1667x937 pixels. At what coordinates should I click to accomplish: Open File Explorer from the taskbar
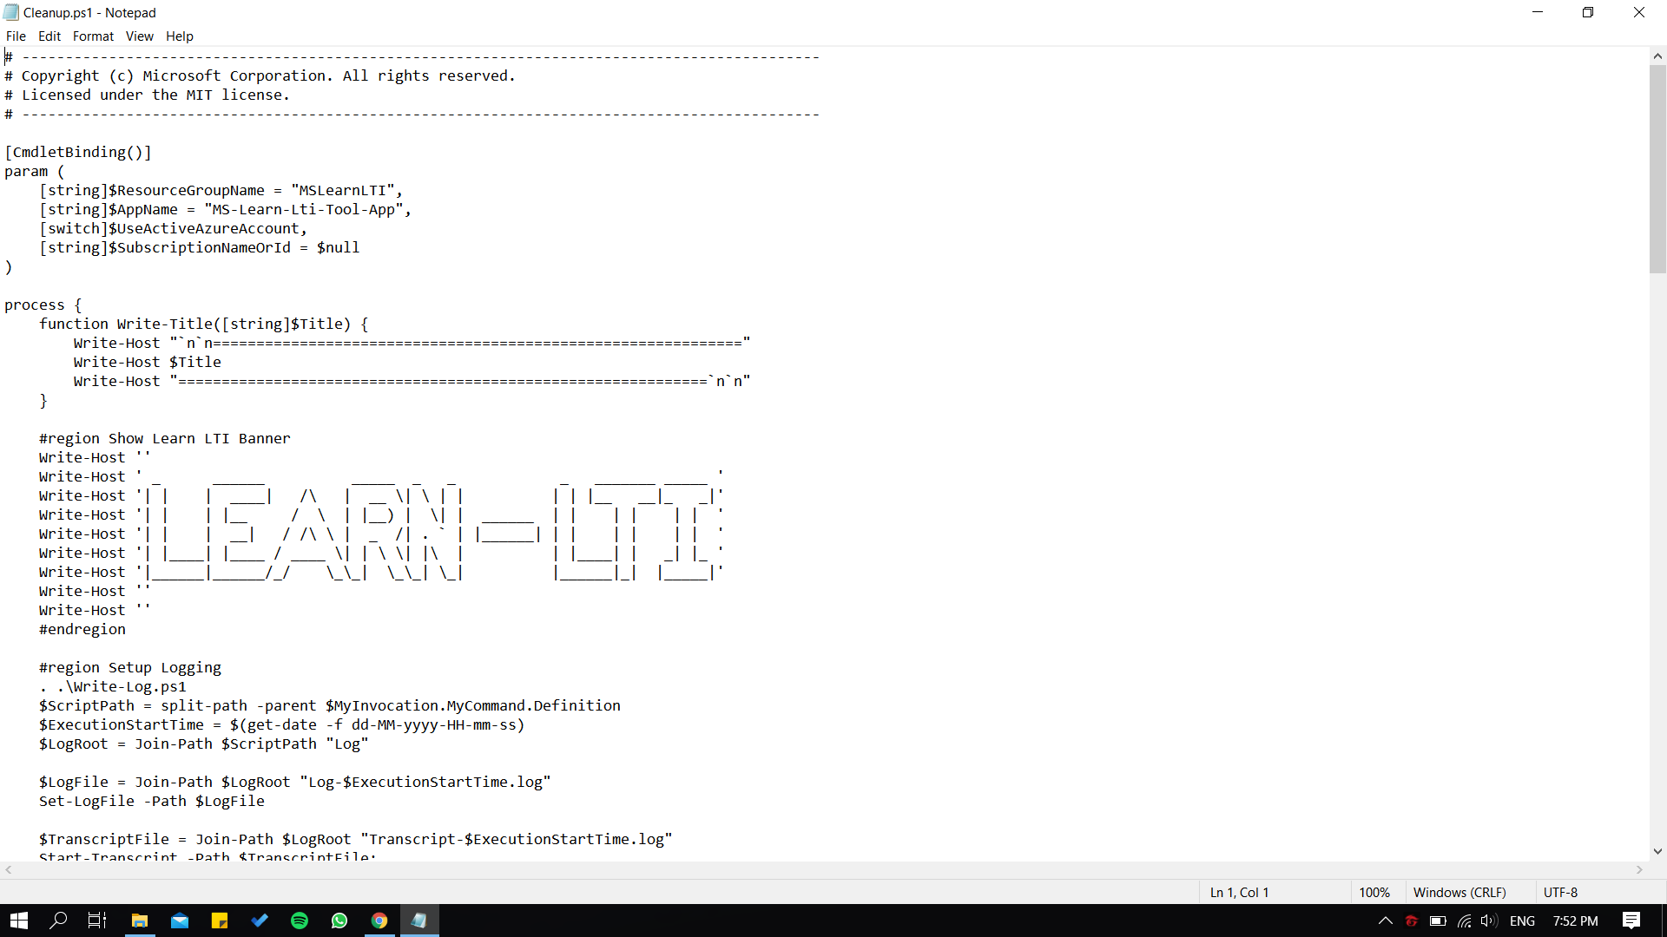click(139, 920)
